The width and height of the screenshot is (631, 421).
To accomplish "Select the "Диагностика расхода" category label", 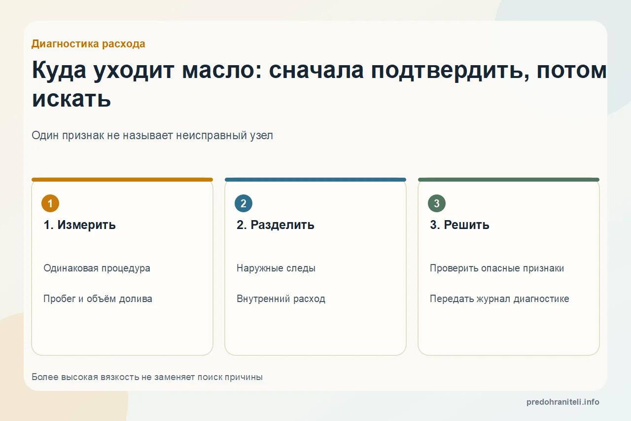I will click(88, 44).
